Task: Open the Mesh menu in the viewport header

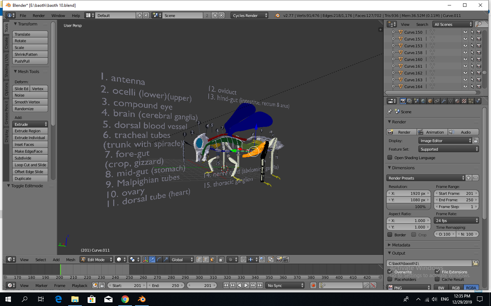Action: tap(71, 259)
